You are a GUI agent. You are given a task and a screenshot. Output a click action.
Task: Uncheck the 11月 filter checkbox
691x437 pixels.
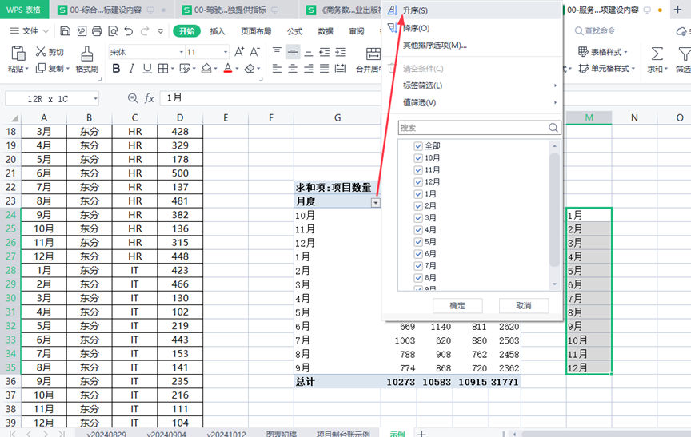coord(418,169)
